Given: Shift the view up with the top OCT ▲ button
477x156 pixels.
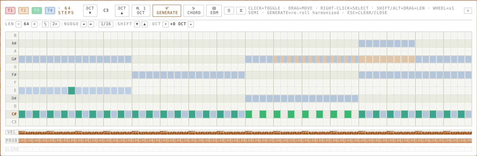Looking at the screenshot, I should click(x=122, y=11).
